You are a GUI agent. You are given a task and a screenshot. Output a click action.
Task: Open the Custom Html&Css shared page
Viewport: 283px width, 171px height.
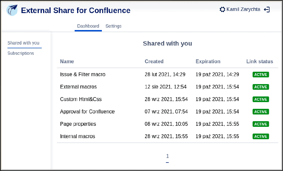pos(81,99)
